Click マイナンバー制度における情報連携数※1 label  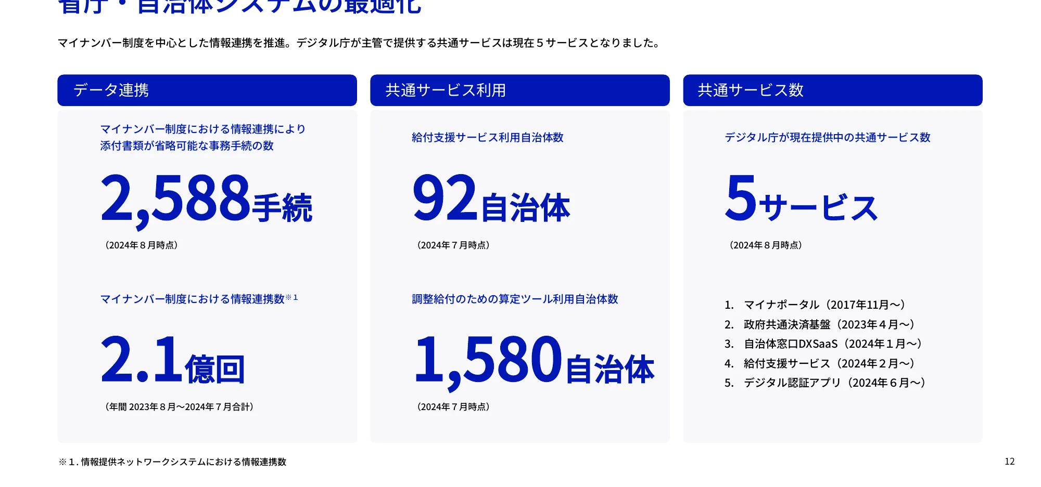tap(198, 299)
